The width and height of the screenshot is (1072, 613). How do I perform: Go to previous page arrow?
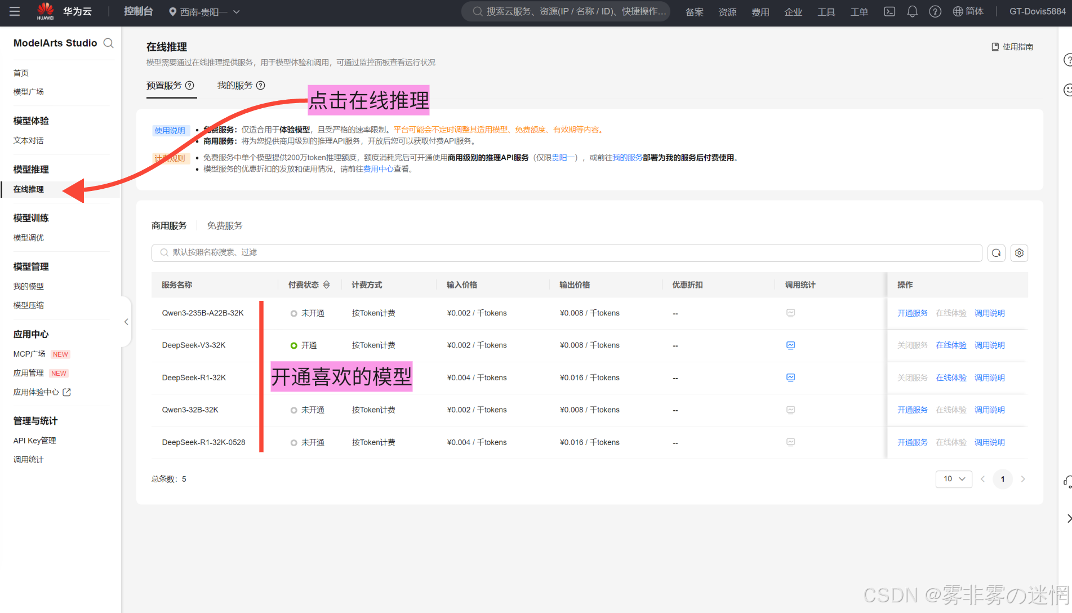[x=982, y=479]
